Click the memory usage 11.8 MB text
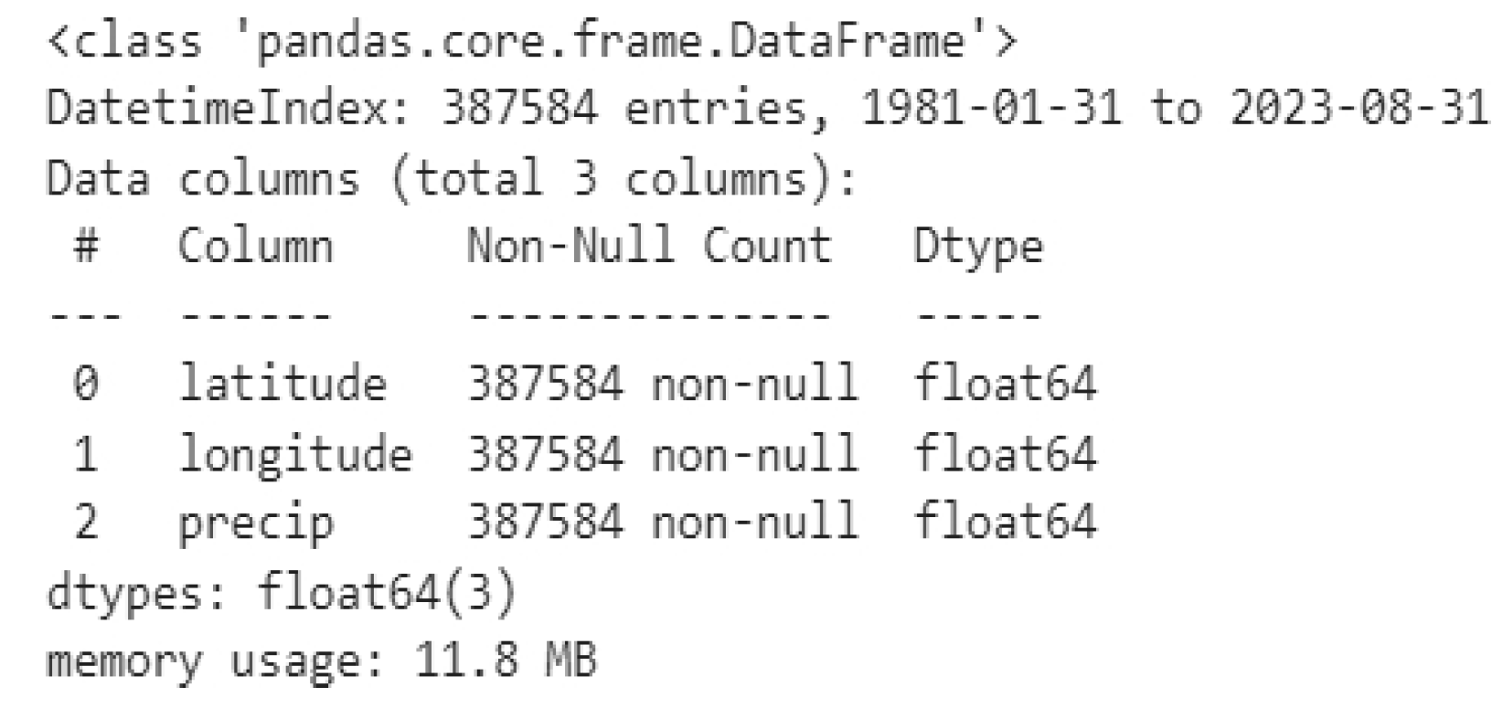Image resolution: width=1503 pixels, height=708 pixels. click(322, 660)
